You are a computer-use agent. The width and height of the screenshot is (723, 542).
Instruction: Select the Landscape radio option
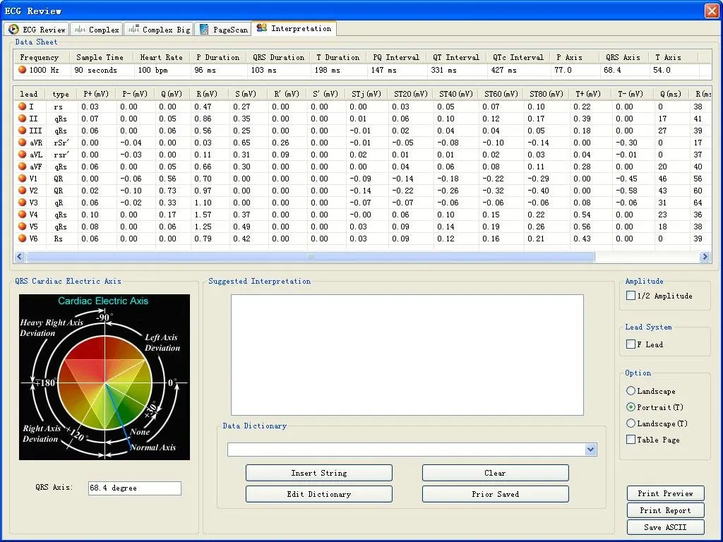pos(631,391)
